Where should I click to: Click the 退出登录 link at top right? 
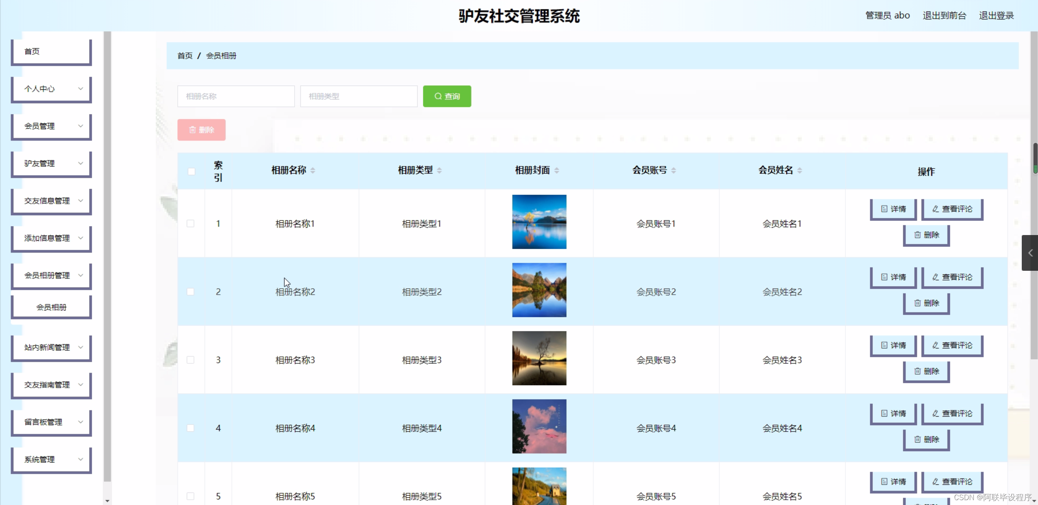[996, 15]
